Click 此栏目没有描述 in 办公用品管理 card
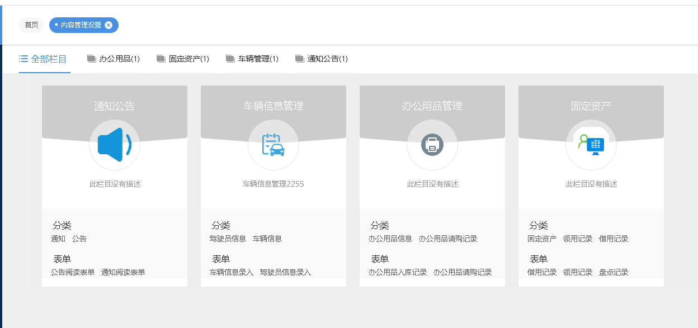The height and width of the screenshot is (328, 698). pyautogui.click(x=432, y=184)
